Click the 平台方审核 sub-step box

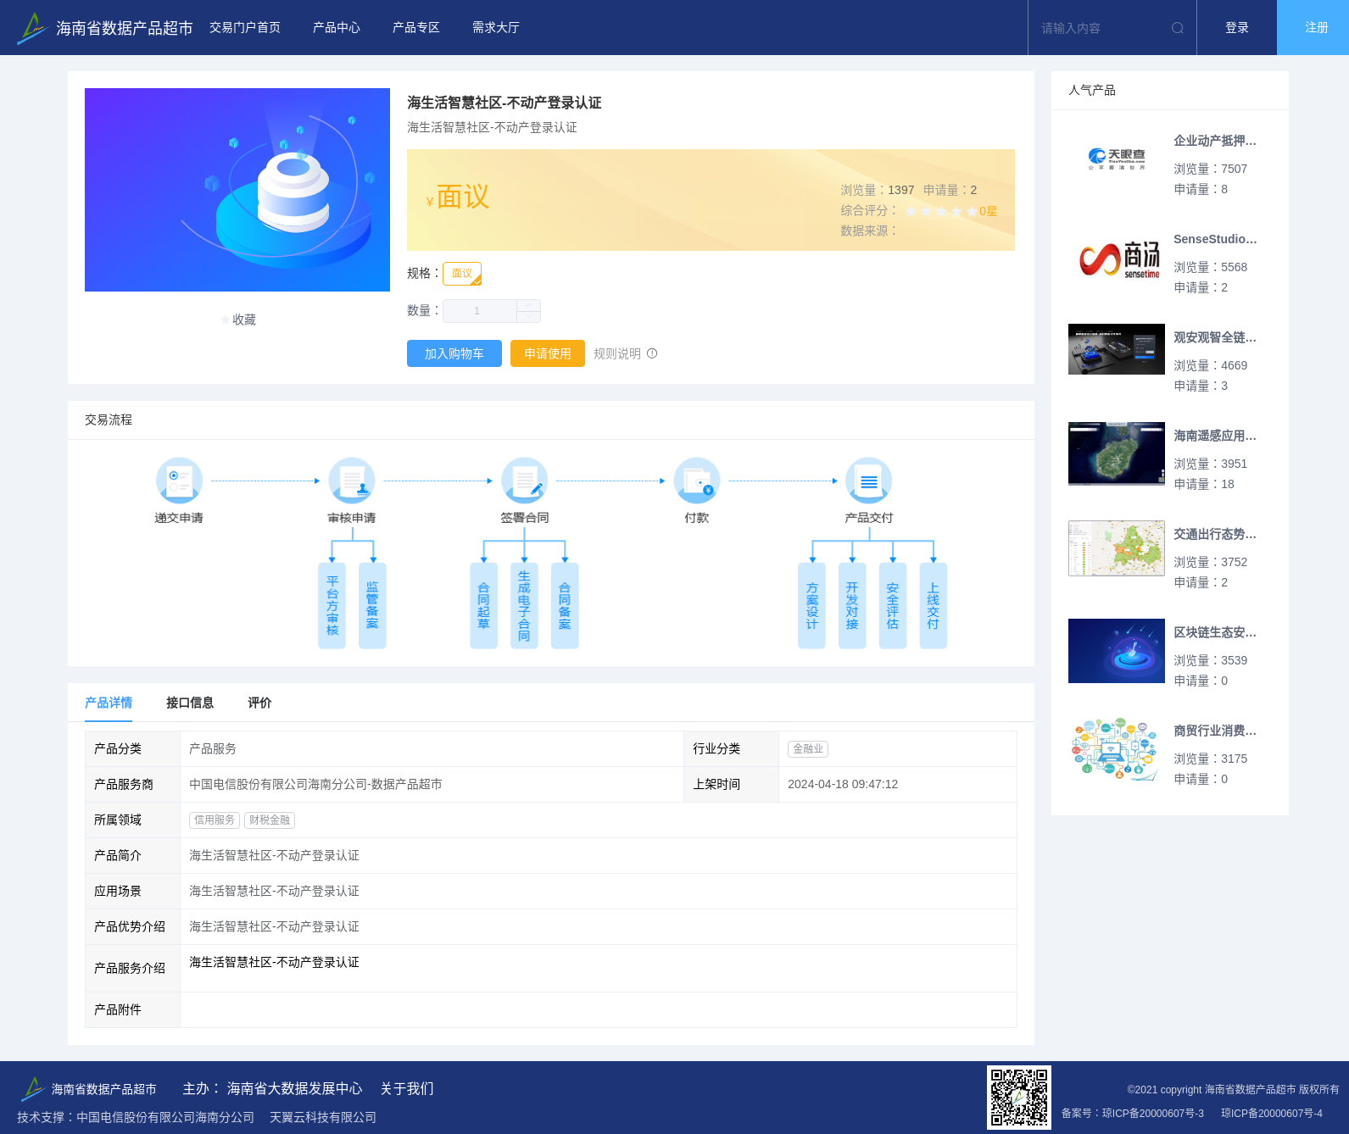click(x=332, y=605)
